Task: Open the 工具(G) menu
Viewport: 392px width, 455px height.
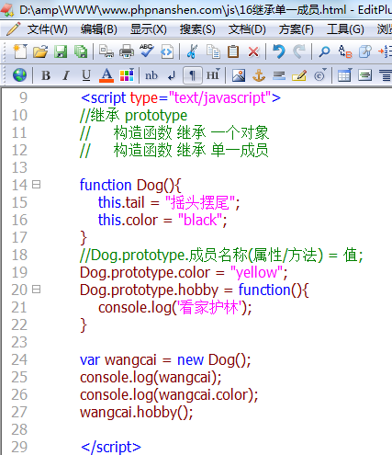Action: click(x=345, y=29)
